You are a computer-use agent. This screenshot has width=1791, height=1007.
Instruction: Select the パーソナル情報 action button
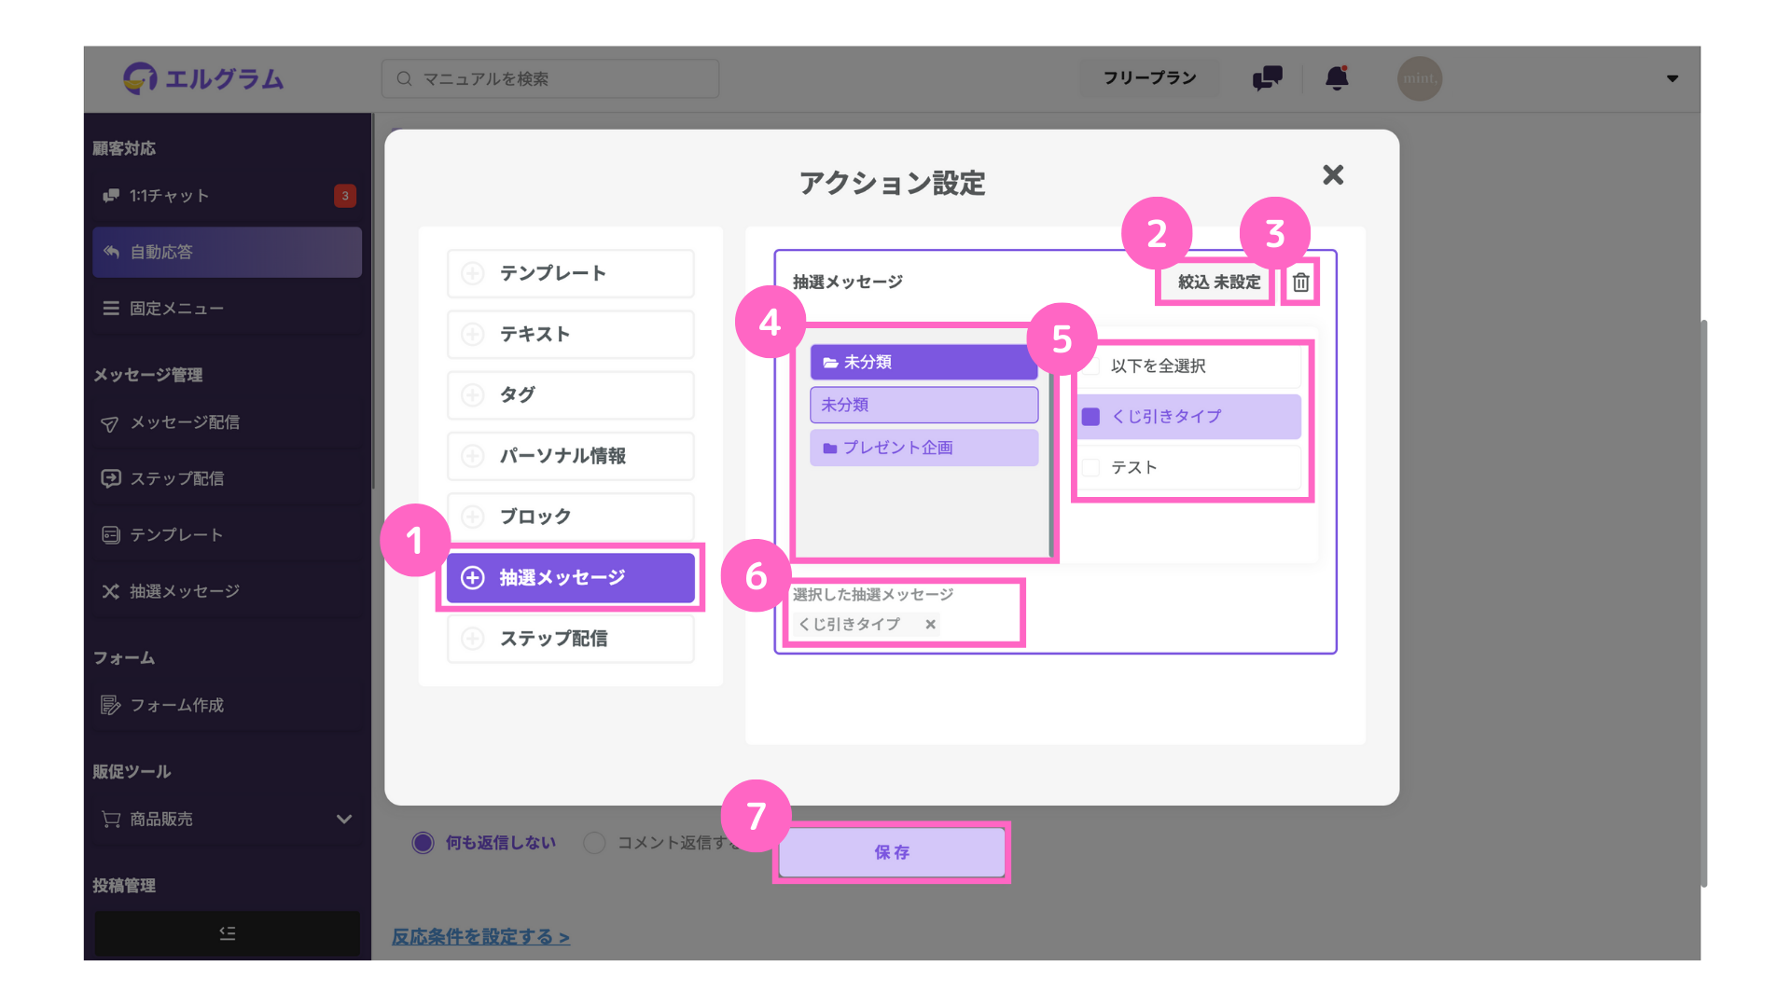point(571,456)
